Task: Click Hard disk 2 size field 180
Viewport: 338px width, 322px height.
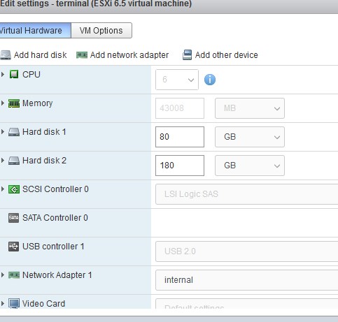Action: point(180,166)
